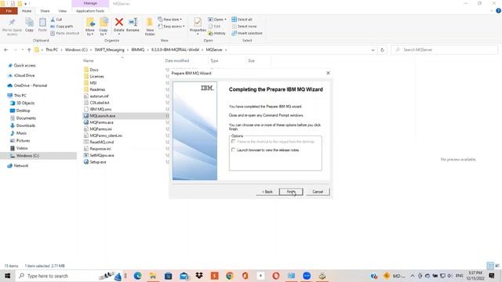
Task: Switch to the View ribbon tab
Action: pyautogui.click(x=63, y=11)
